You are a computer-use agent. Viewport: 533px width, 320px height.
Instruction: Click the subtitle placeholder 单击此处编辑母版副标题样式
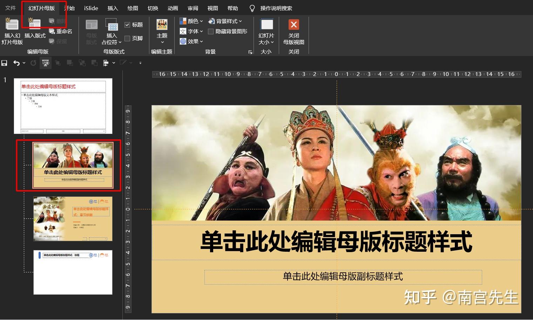pos(343,277)
